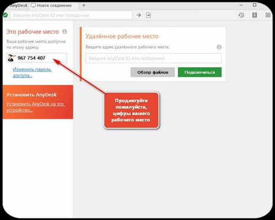Open the hamburger main menu
Screen dimensions: 275x220
point(268,15)
